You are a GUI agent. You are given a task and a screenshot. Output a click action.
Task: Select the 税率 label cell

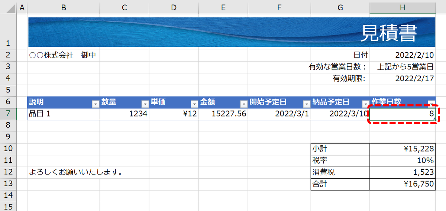pyautogui.click(x=340, y=161)
